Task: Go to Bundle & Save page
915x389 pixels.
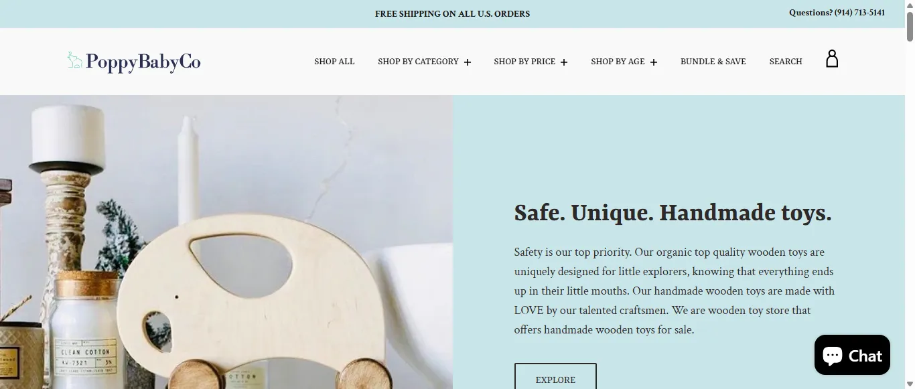Action: pyautogui.click(x=713, y=62)
